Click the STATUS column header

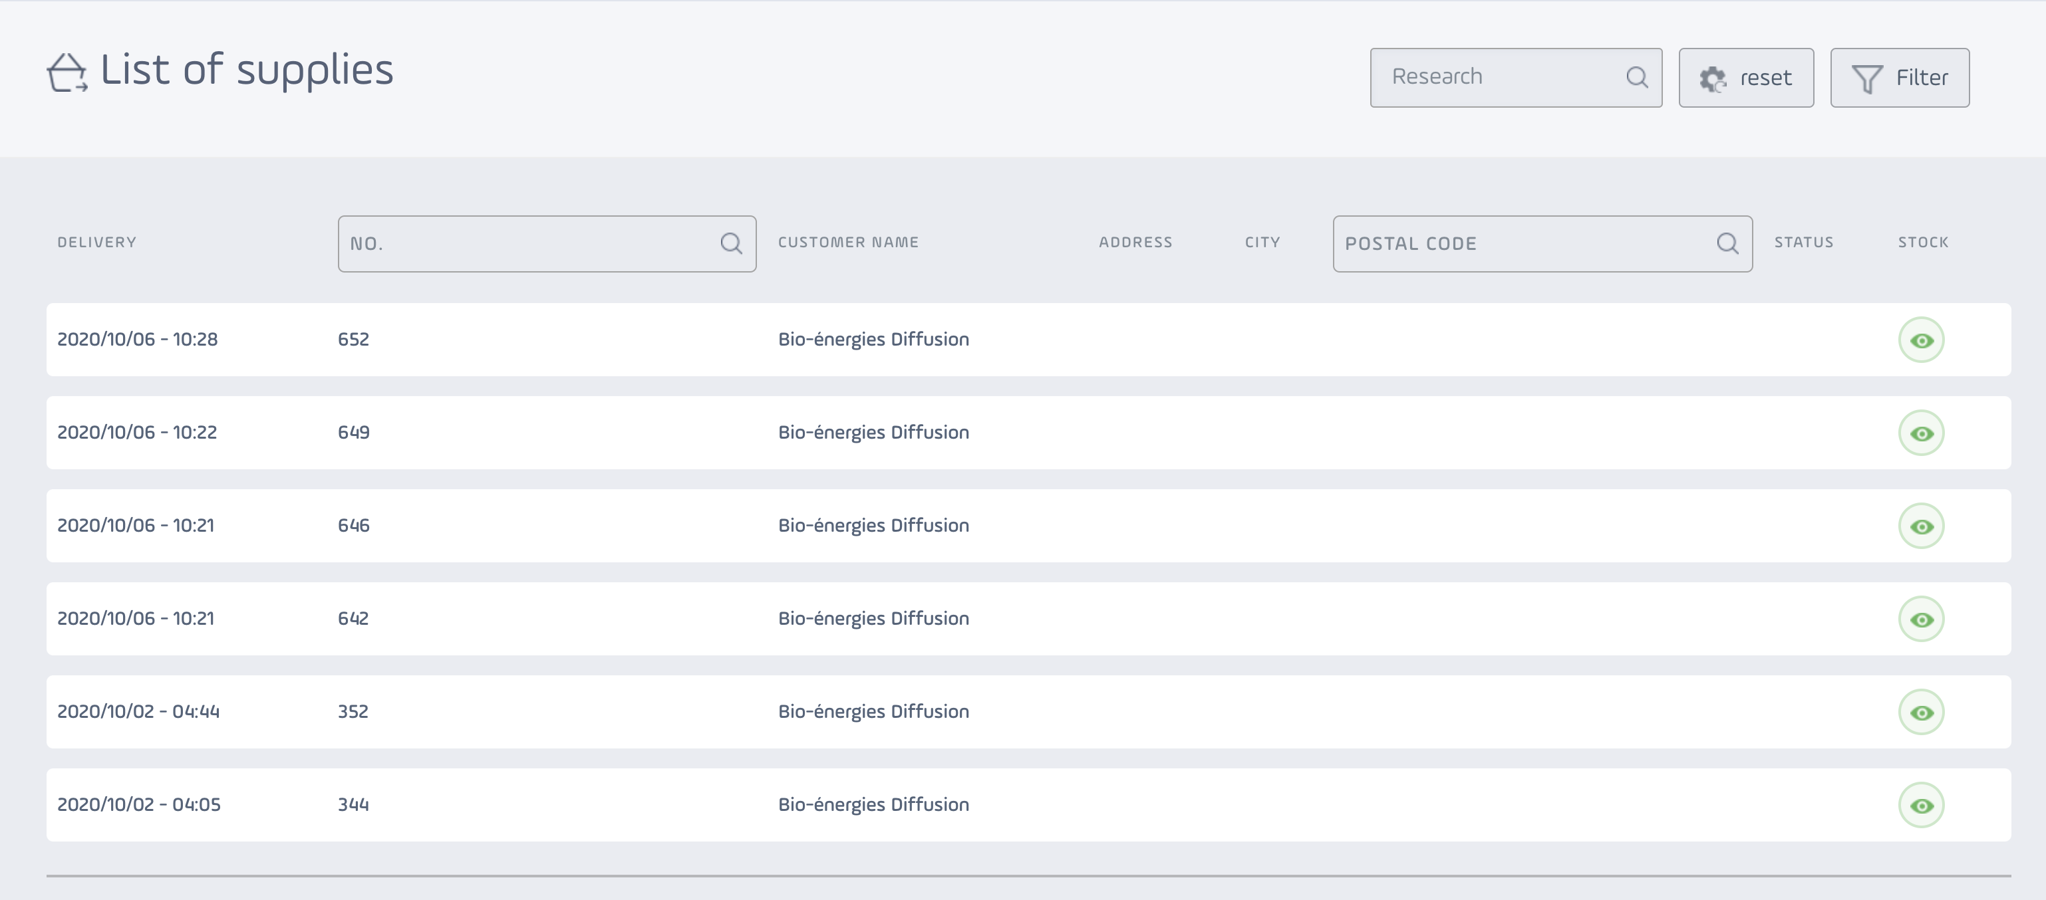click(1804, 242)
